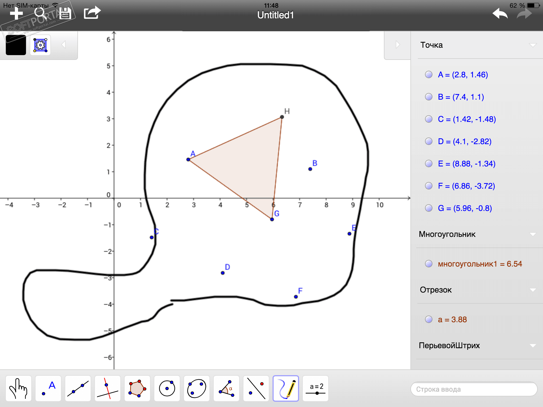Select the Slider a=2 tool

pyautogui.click(x=316, y=388)
